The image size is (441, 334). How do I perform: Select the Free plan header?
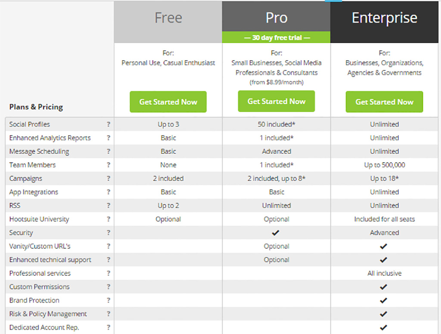(x=168, y=18)
